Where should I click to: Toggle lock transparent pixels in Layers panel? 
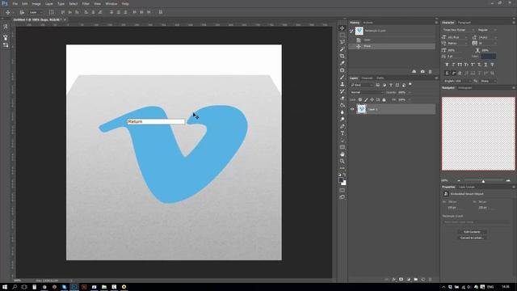point(360,99)
